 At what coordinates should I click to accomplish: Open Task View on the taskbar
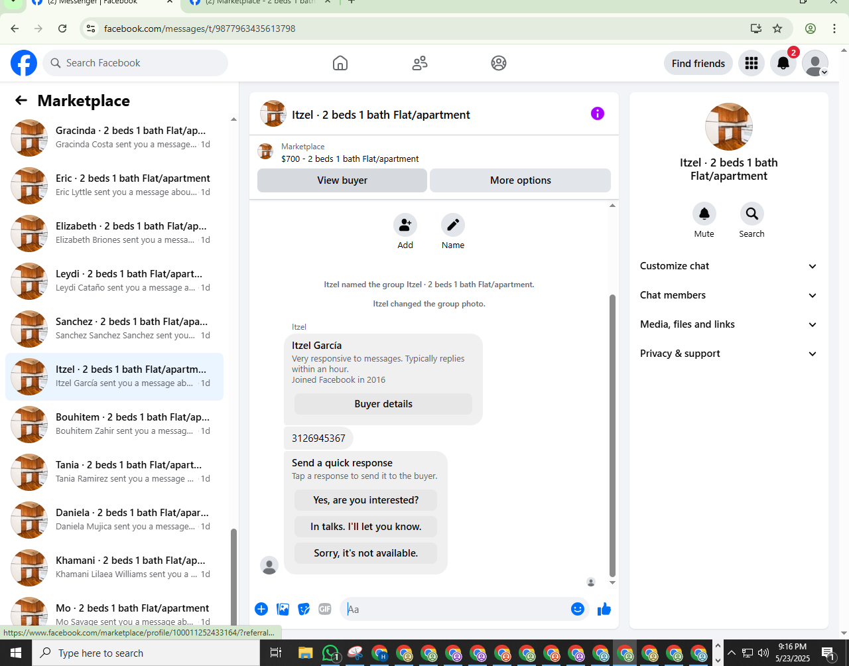point(276,653)
